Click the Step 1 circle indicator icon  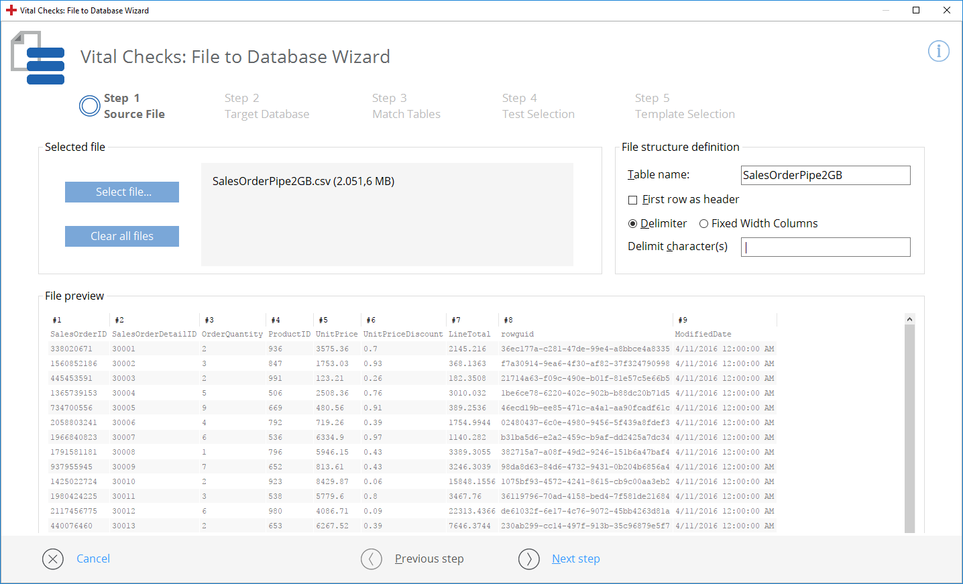point(90,106)
